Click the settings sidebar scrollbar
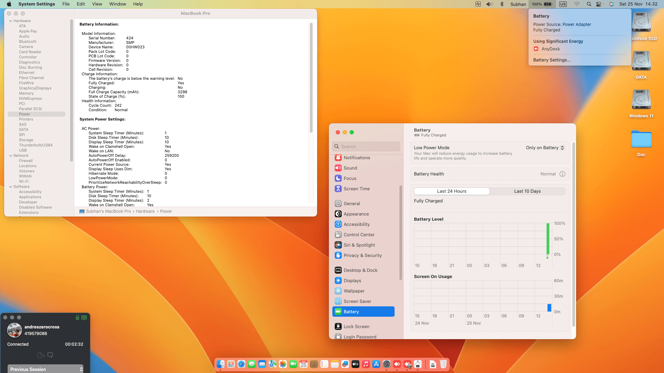 tap(401, 233)
